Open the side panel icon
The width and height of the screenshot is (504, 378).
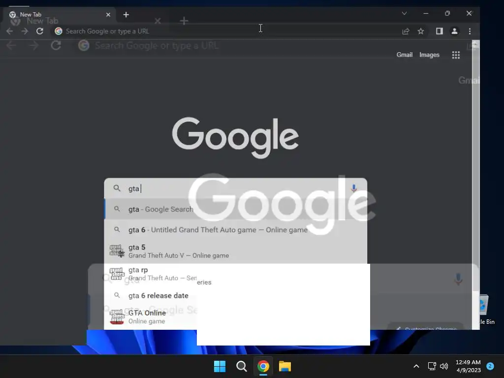(x=440, y=31)
